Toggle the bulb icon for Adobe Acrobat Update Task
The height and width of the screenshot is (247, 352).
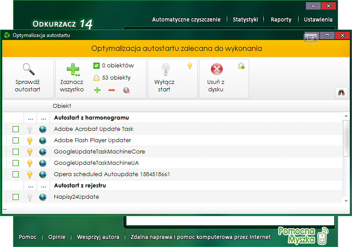tap(30, 129)
